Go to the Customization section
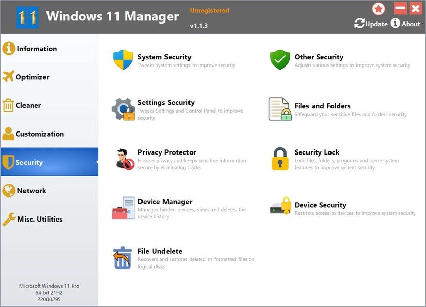The image size is (426, 307). [x=40, y=134]
